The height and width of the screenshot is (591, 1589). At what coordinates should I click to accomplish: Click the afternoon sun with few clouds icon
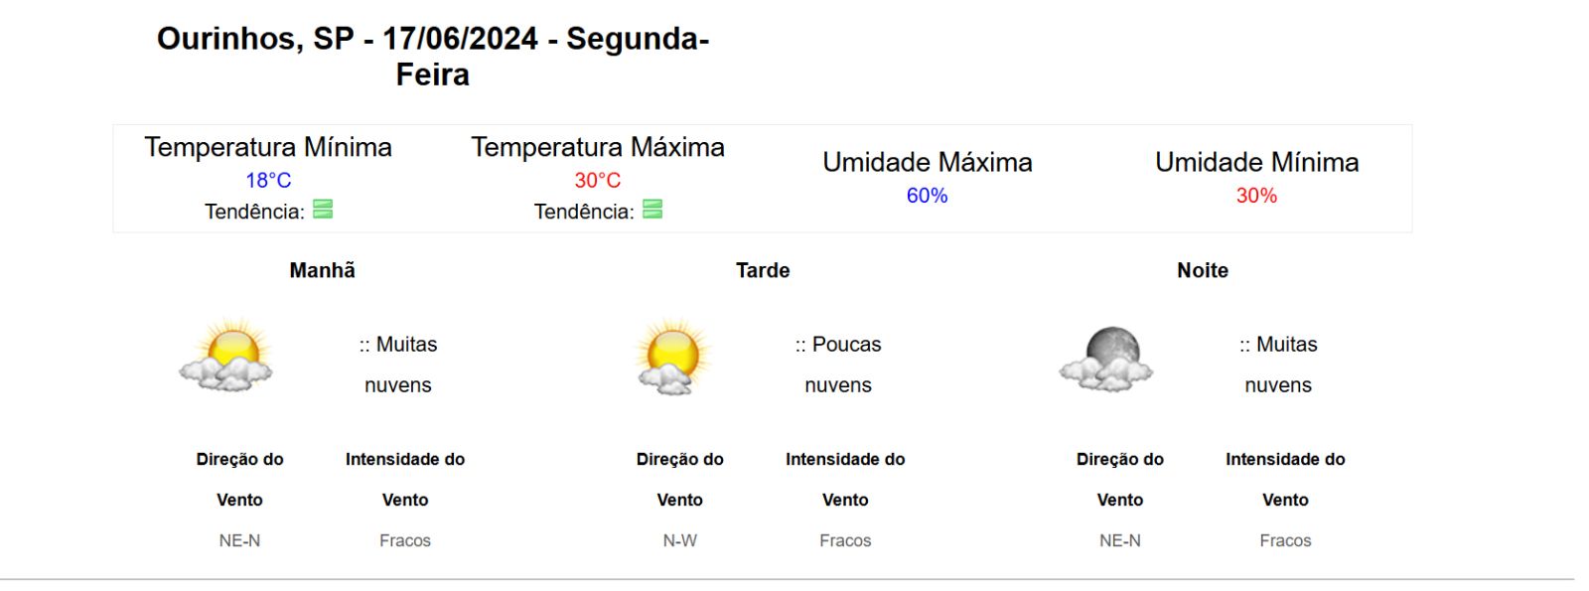(x=672, y=356)
